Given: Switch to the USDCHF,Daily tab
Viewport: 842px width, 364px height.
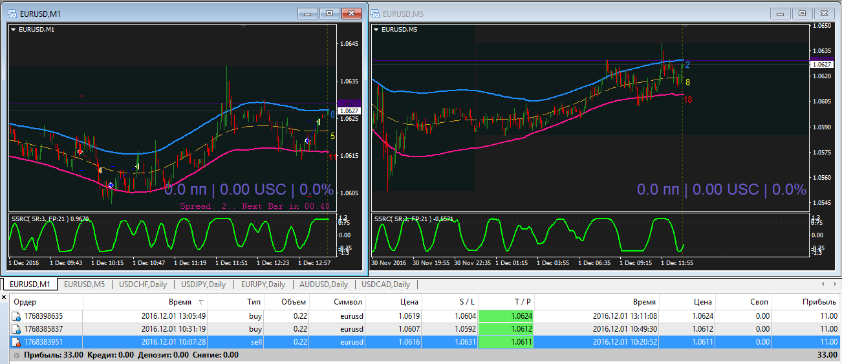Looking at the screenshot, I should (x=143, y=284).
